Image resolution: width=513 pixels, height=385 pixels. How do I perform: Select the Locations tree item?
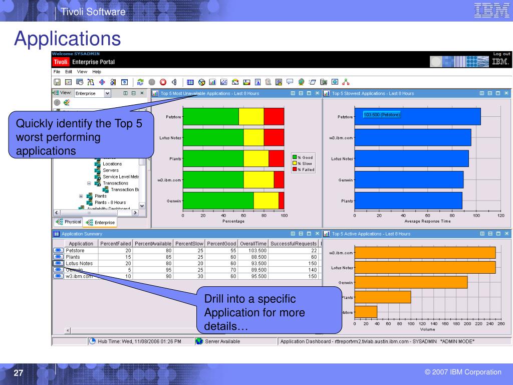[112, 164]
